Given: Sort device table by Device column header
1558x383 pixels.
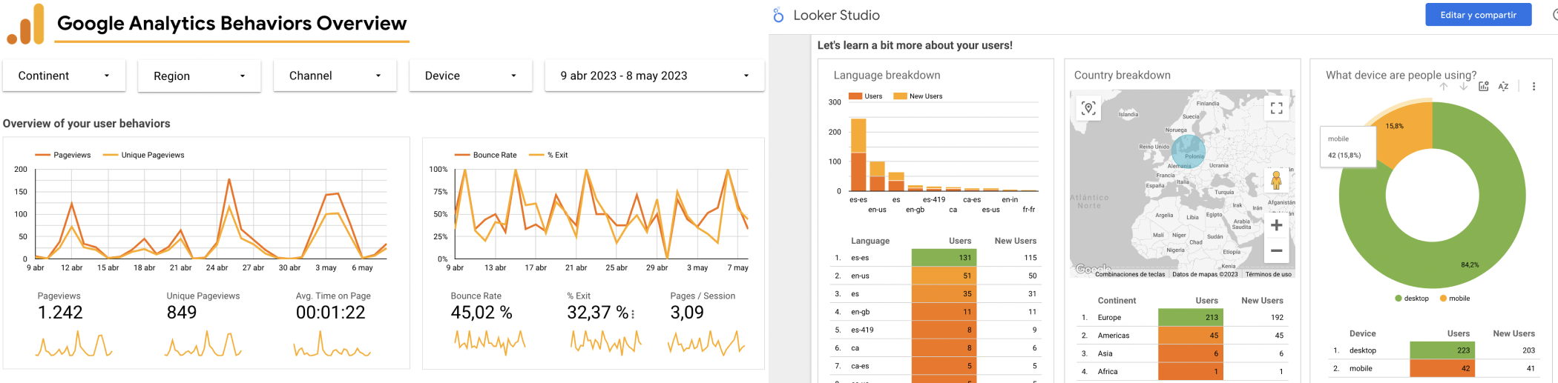Looking at the screenshot, I should click(1362, 333).
